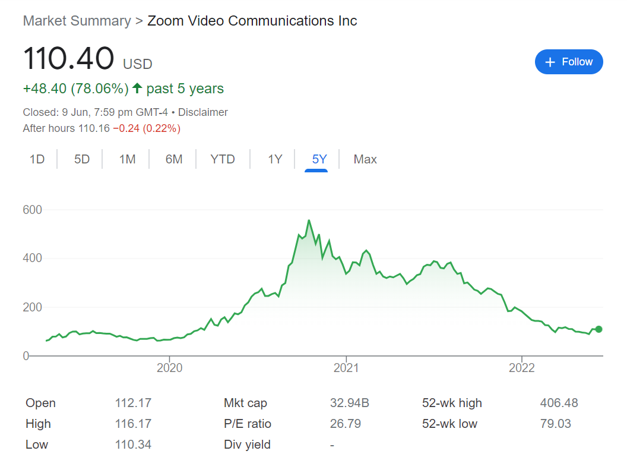Click the Follow button
627x457 pixels.
click(x=568, y=62)
